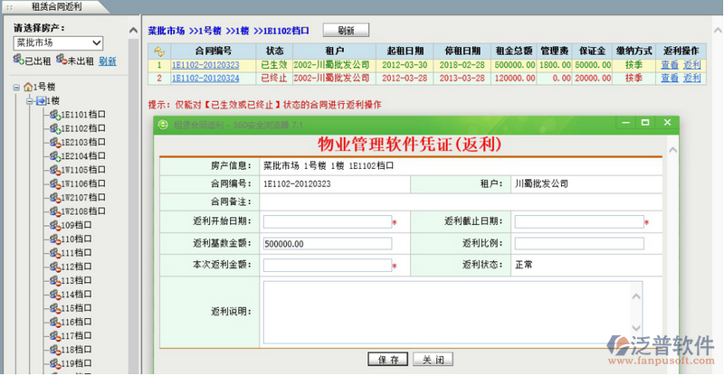Collapse the 1号楼 tree node

pyautogui.click(x=16, y=87)
